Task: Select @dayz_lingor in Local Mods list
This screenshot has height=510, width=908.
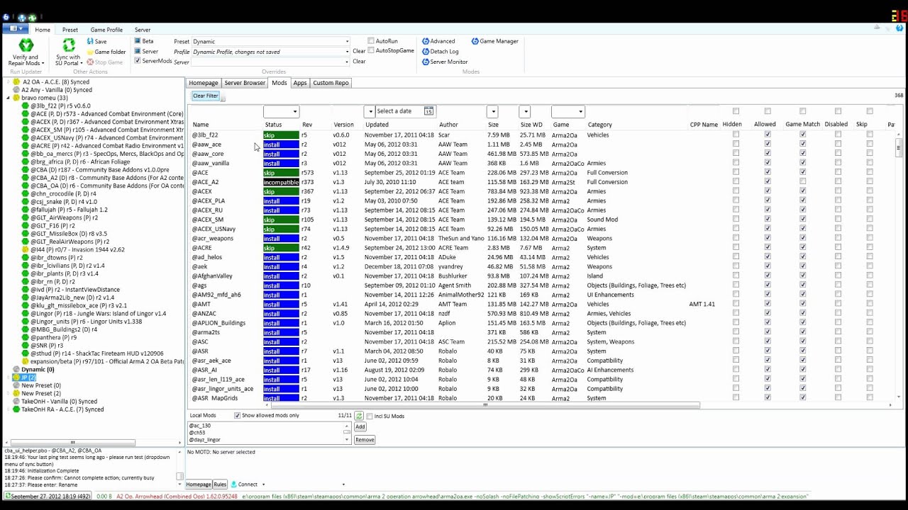Action: (x=204, y=440)
